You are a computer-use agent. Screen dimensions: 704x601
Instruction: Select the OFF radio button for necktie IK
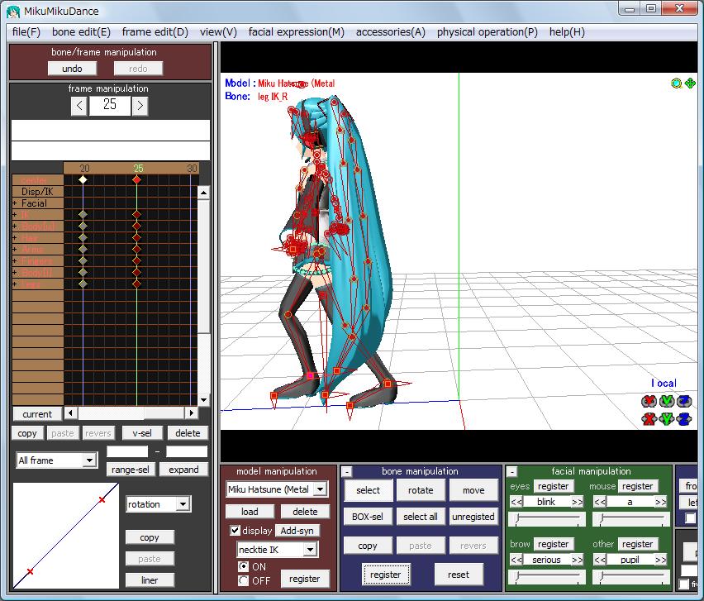[x=244, y=581]
